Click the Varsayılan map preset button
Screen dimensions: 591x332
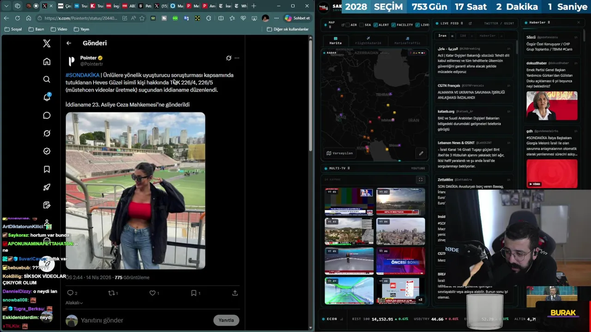pos(340,153)
